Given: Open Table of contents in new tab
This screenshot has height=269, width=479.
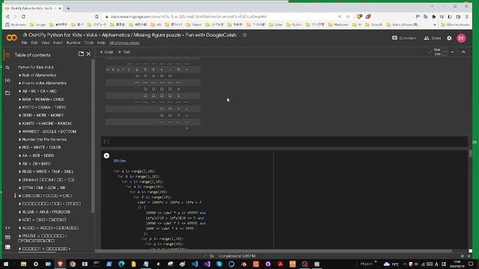Looking at the screenshot, I should (x=81, y=54).
